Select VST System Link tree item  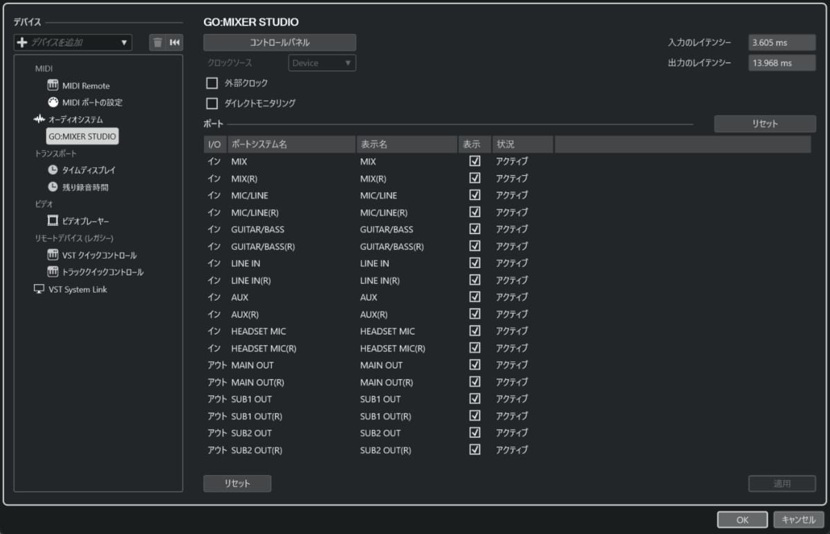pyautogui.click(x=77, y=289)
